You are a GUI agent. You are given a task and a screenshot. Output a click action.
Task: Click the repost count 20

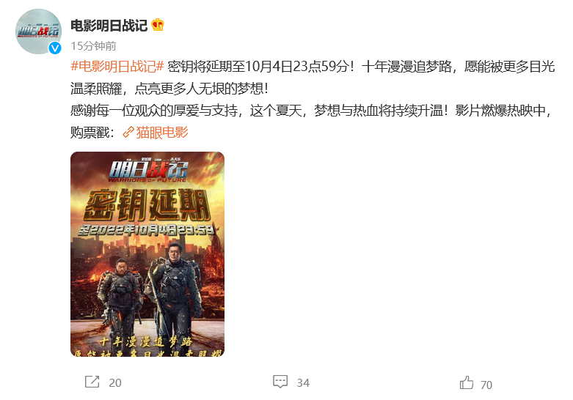115,383
